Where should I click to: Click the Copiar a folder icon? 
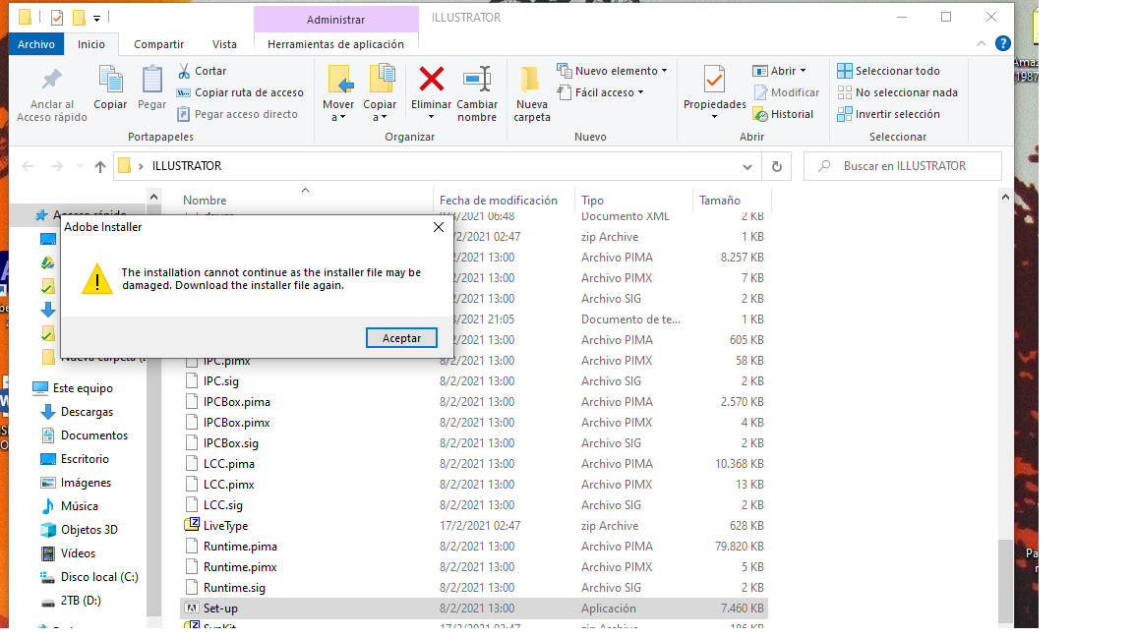[x=381, y=79]
